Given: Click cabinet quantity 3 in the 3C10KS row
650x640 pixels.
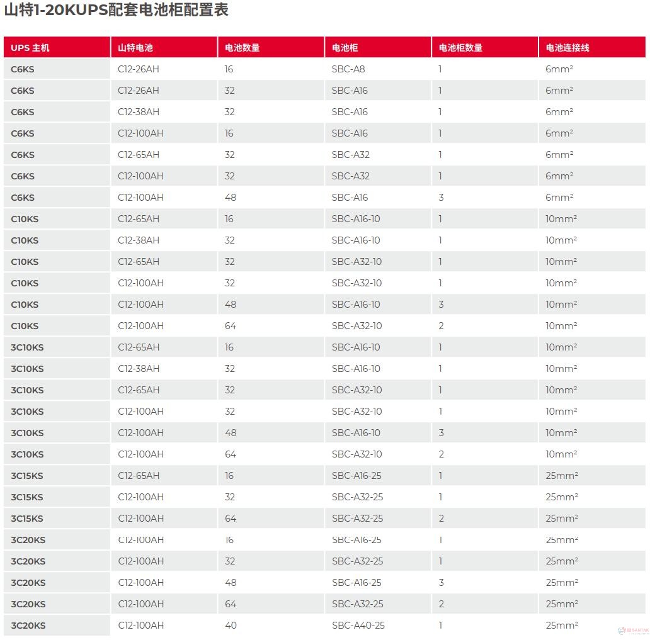Looking at the screenshot, I should (441, 433).
